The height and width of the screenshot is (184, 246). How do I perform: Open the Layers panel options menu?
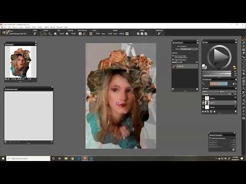coord(236,88)
